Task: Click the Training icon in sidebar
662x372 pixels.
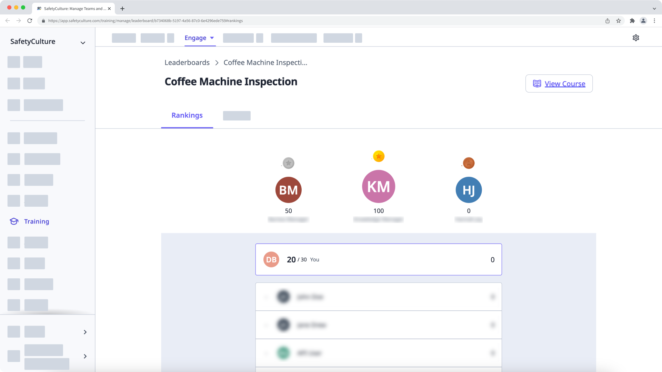Action: click(14, 221)
